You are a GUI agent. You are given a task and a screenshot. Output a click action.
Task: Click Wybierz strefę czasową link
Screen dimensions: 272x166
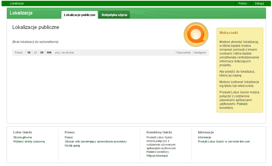[29, 141]
